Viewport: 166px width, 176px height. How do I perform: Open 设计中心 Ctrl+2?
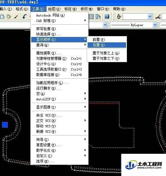[x=59, y=64]
